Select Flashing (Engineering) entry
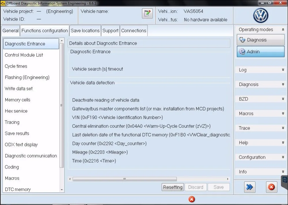Viewport: 288px width, 205px height. point(31,77)
